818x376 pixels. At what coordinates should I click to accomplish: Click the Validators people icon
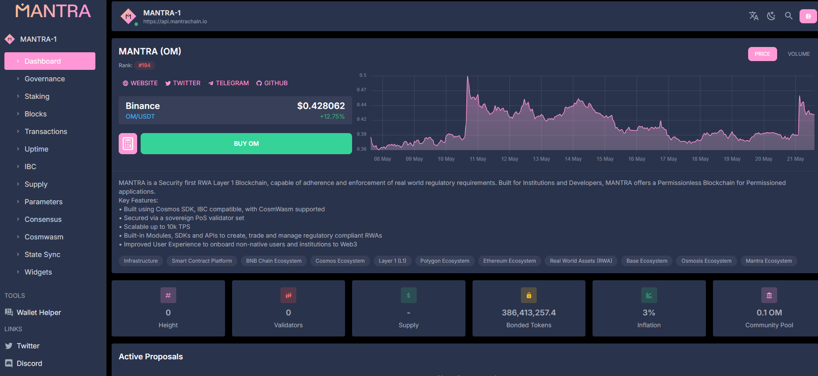tap(288, 295)
